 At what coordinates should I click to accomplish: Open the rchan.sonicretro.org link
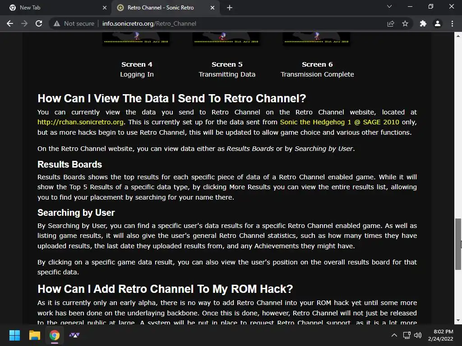pyautogui.click(x=80, y=122)
